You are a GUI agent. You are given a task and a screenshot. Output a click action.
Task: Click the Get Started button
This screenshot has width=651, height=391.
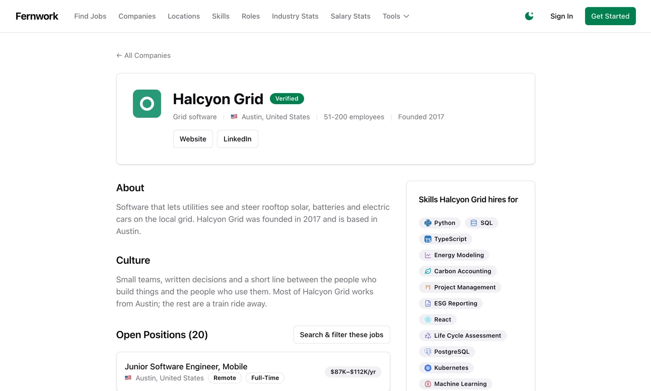point(610,16)
